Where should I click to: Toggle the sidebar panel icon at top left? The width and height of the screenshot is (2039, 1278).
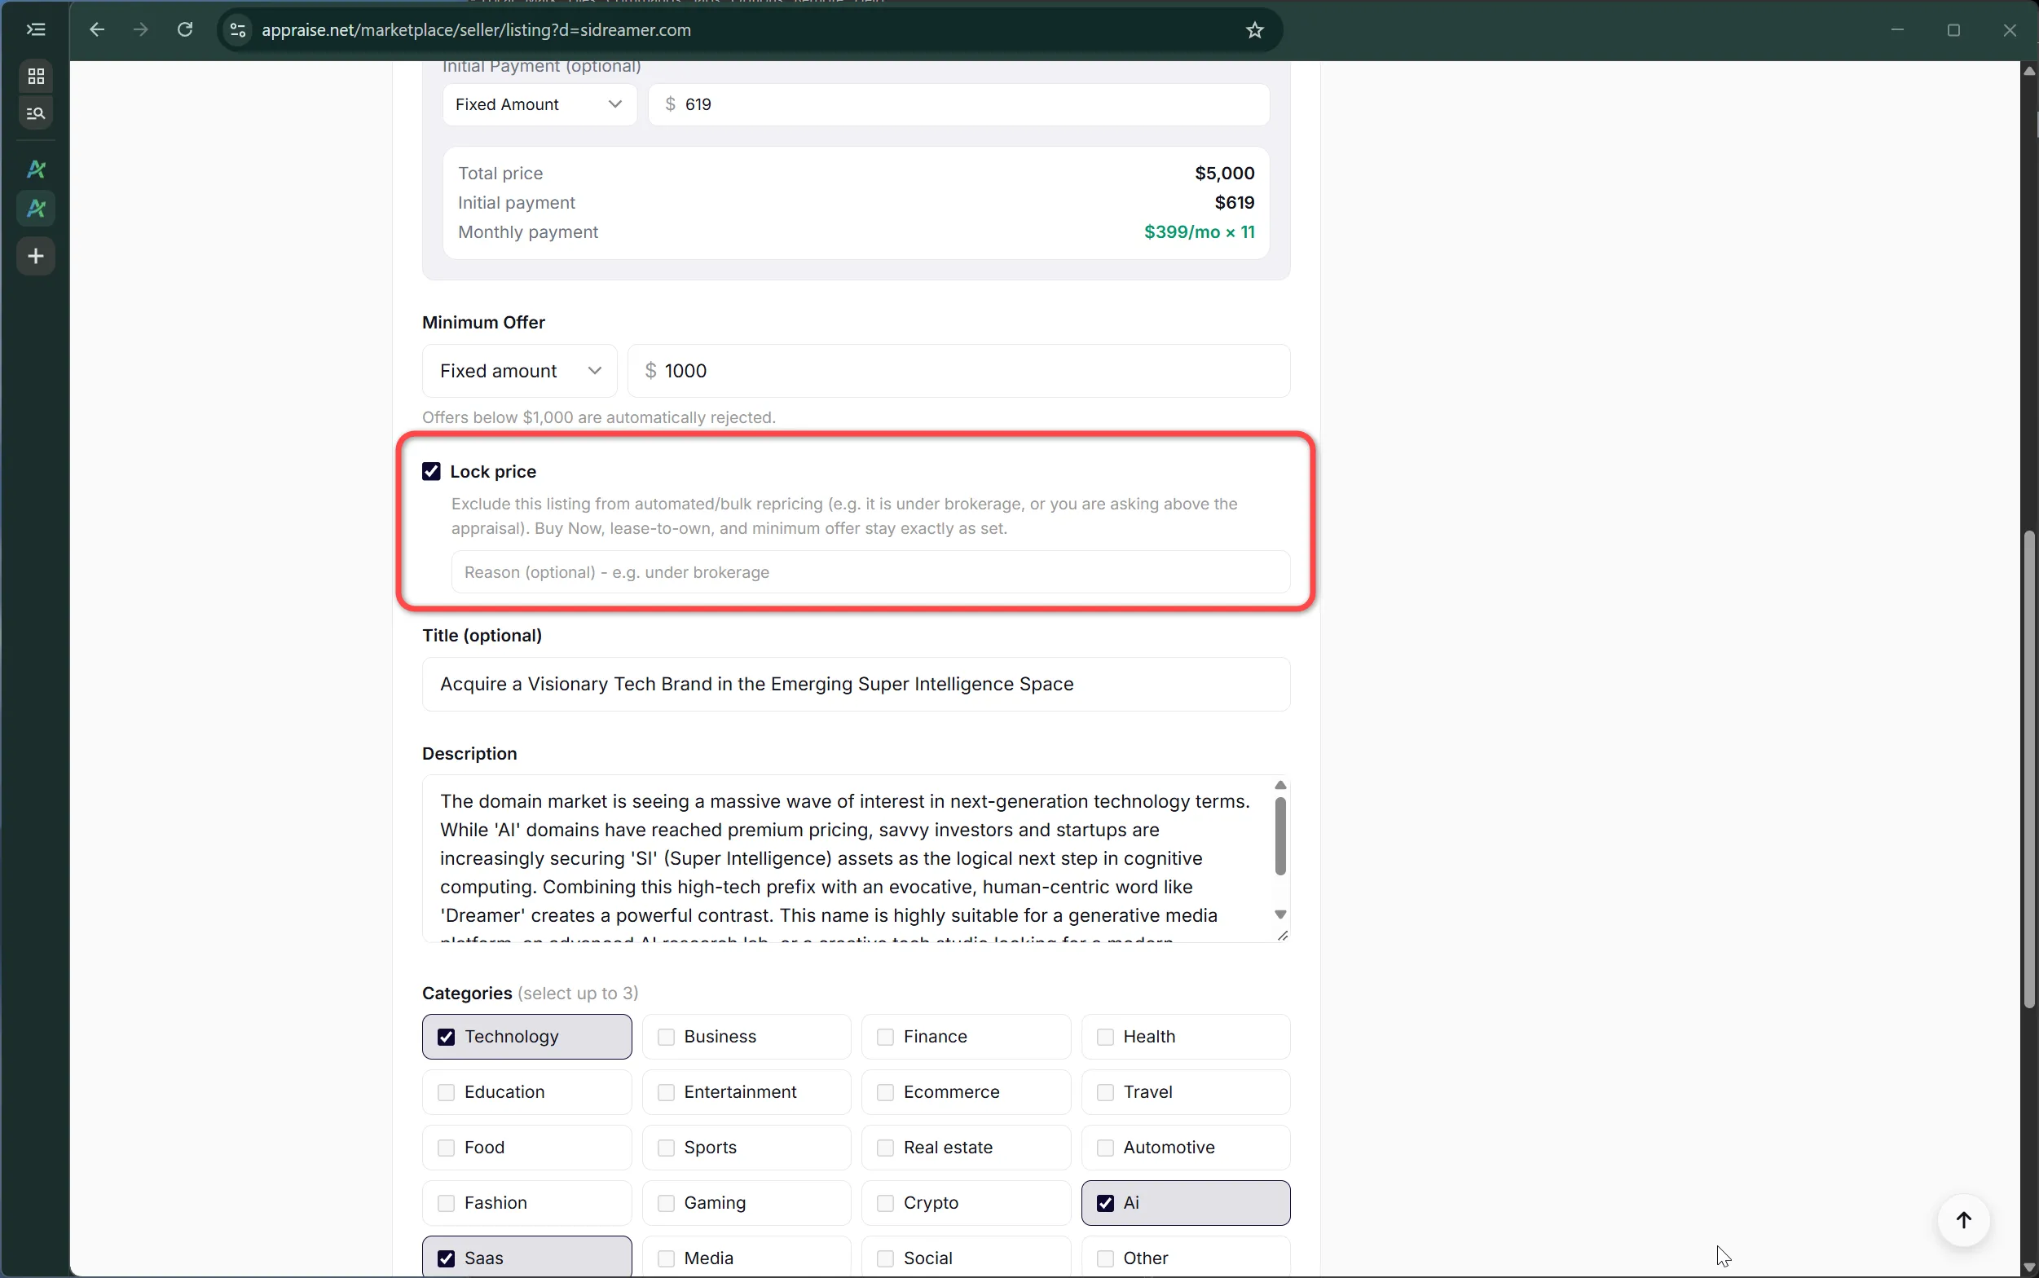click(36, 29)
